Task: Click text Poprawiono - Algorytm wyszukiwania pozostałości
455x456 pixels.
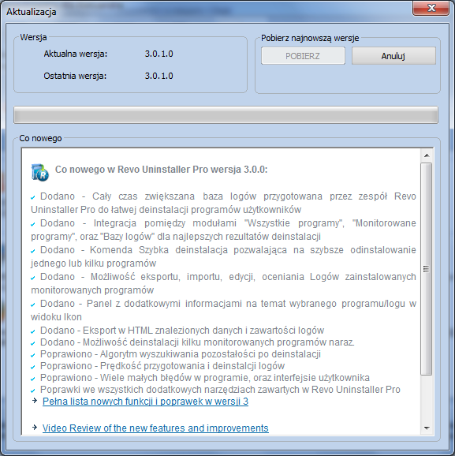Action: click(x=181, y=354)
